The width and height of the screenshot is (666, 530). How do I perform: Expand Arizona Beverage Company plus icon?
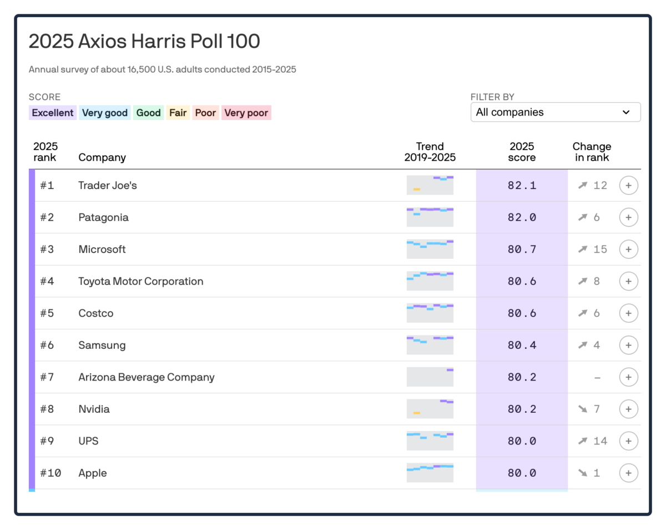pos(628,377)
